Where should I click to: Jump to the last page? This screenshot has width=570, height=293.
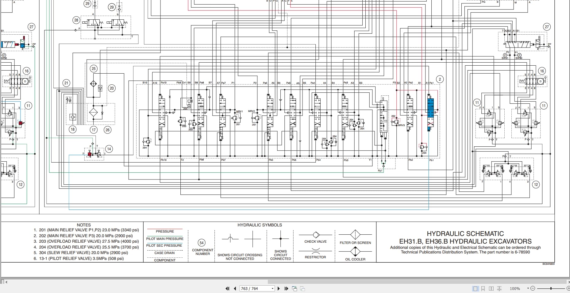pos(287,288)
